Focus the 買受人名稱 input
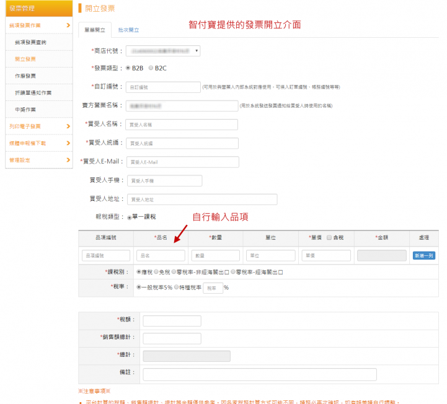The image size is (447, 404). point(182,125)
